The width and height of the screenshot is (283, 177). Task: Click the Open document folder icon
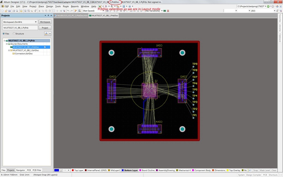coord(6,11)
